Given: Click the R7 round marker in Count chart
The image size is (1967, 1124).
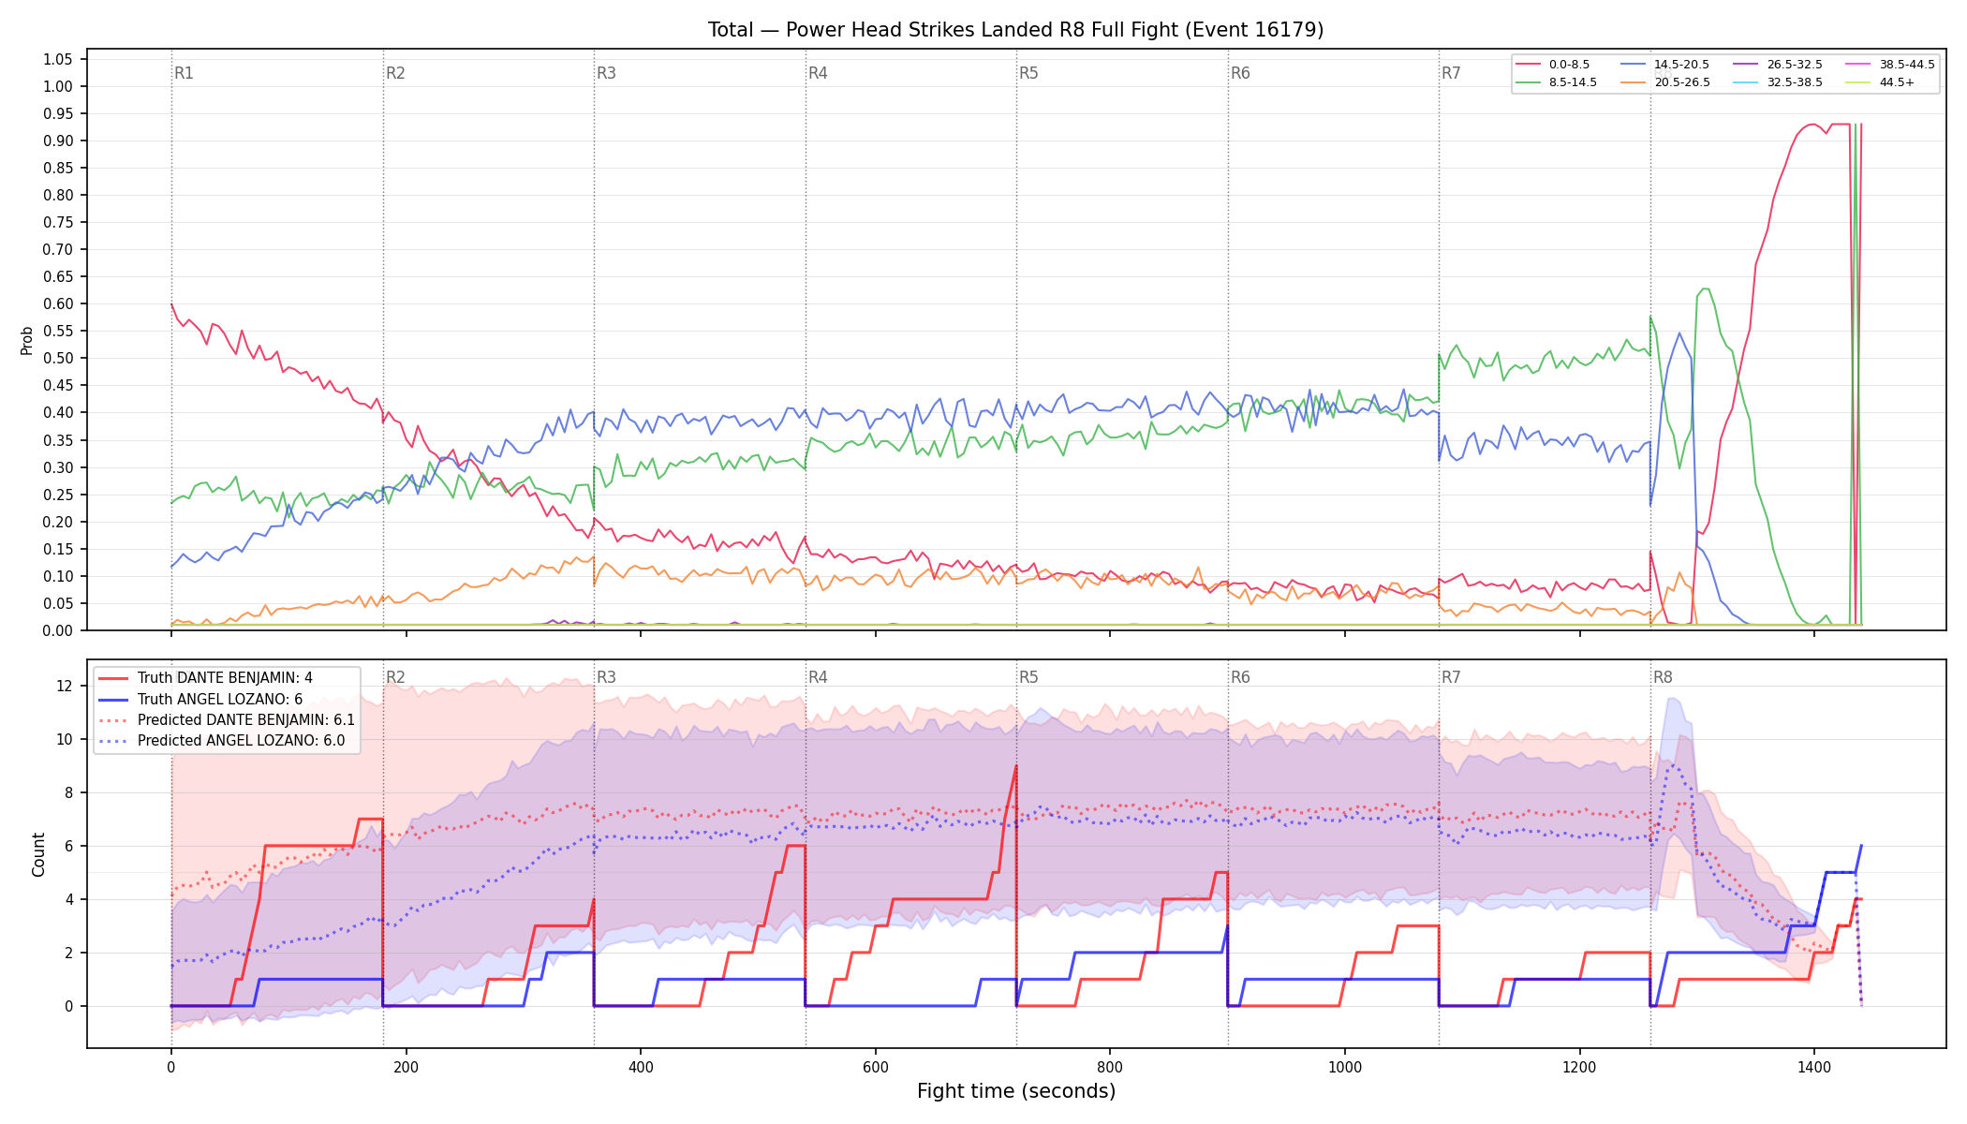Looking at the screenshot, I should 1451,677.
